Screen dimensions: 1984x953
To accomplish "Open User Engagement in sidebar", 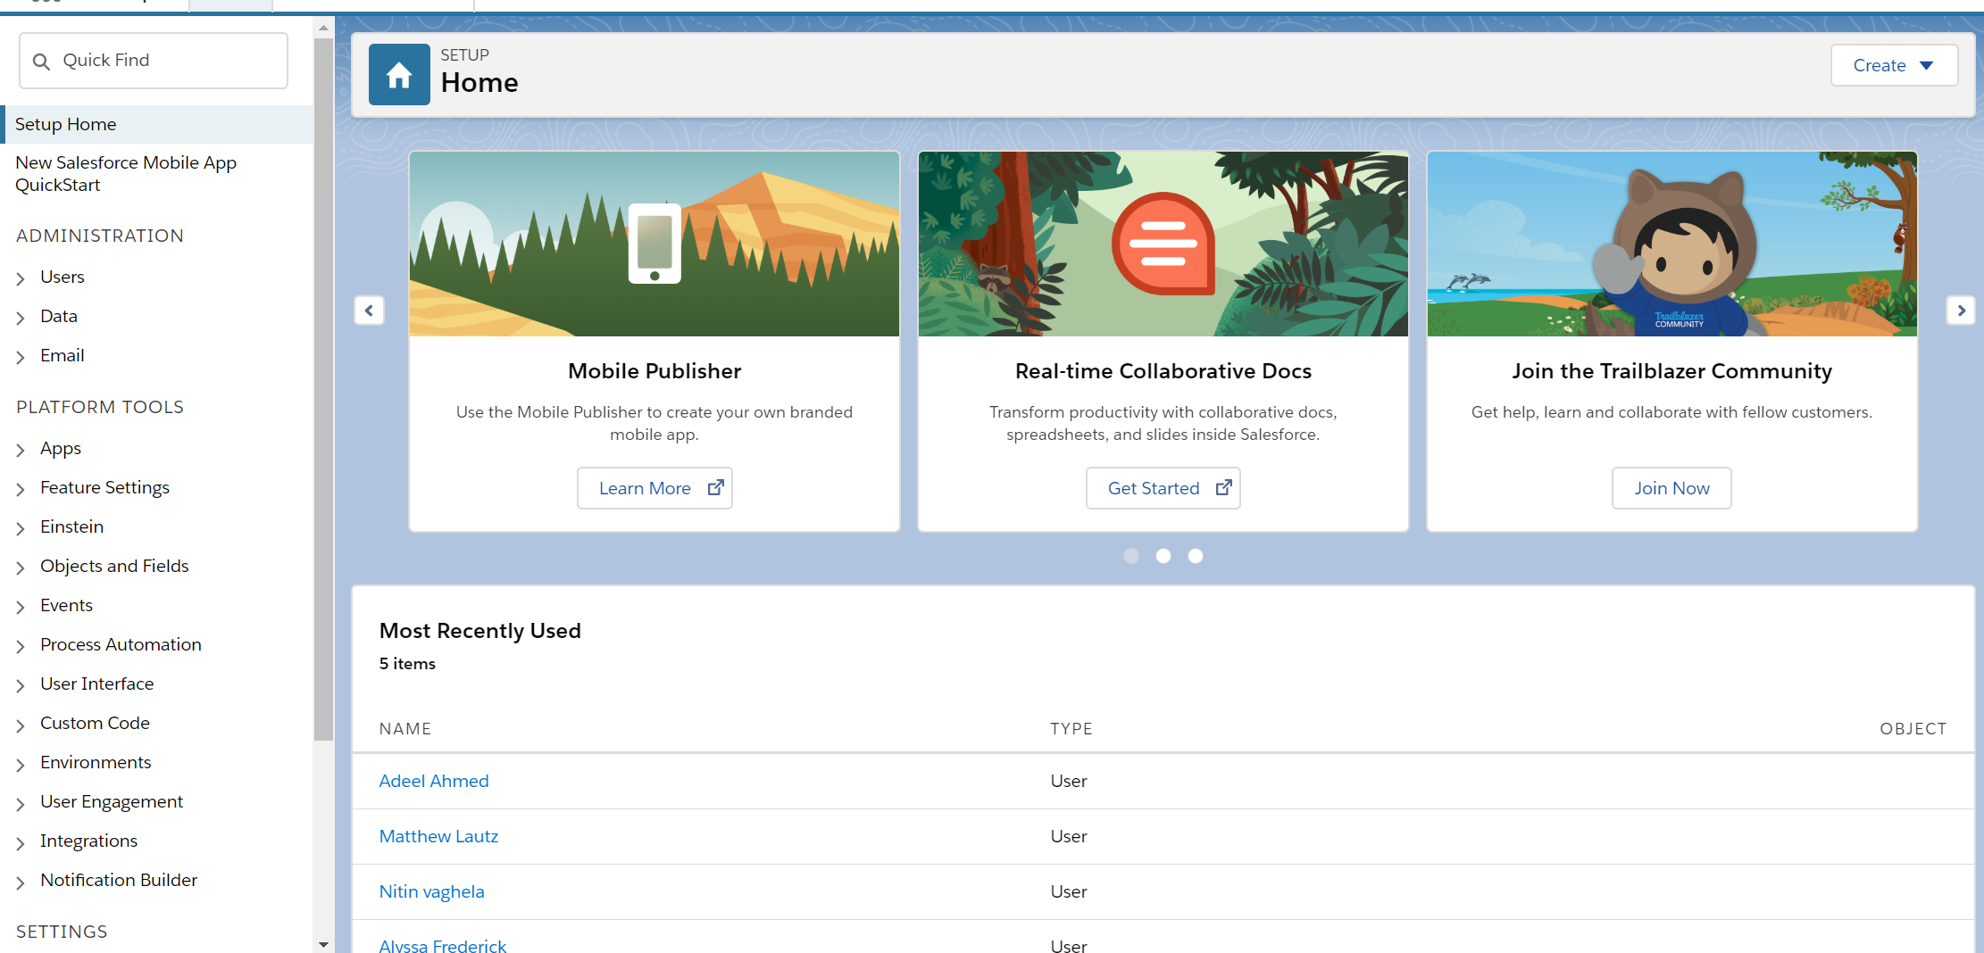I will coord(112,801).
